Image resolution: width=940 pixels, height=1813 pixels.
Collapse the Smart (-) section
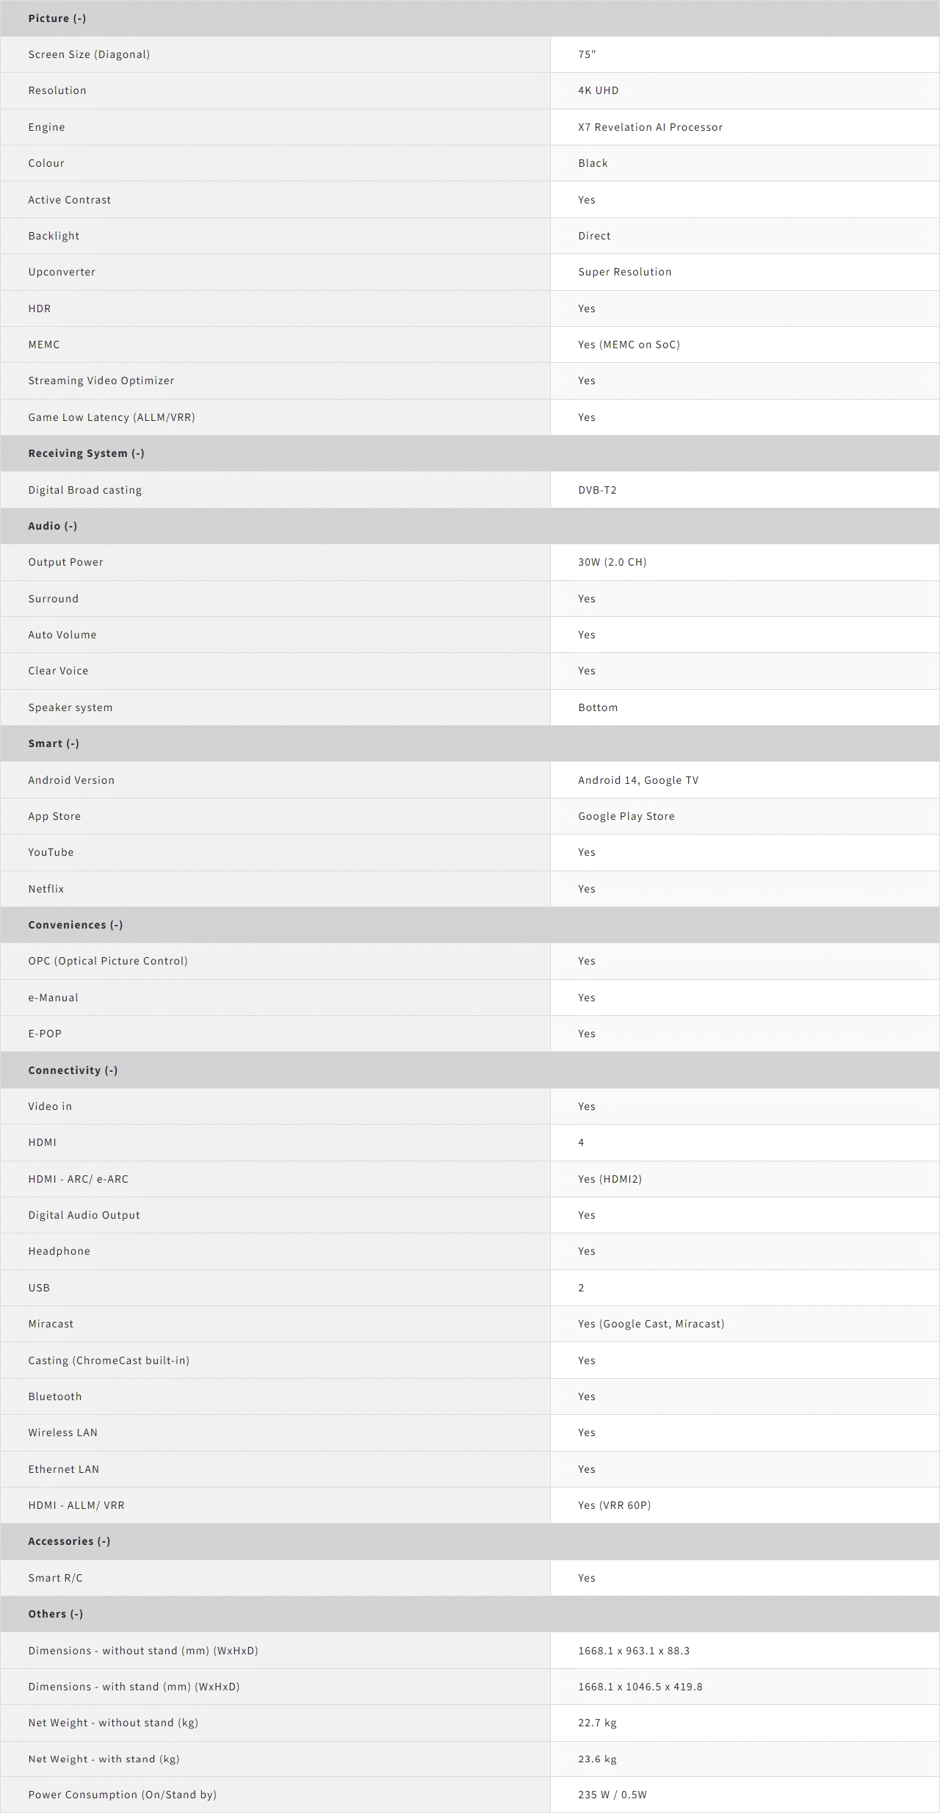click(x=54, y=743)
